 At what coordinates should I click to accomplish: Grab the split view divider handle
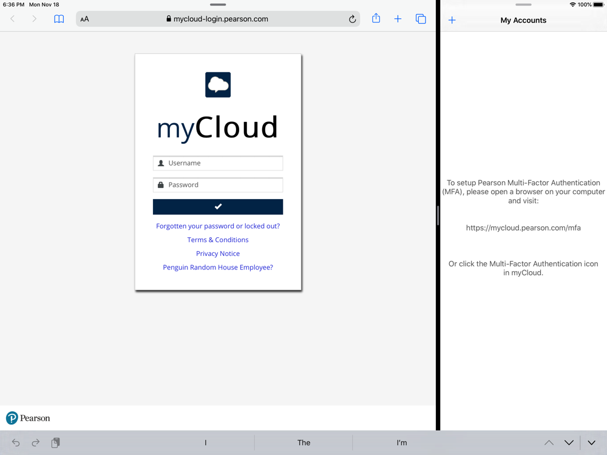pyautogui.click(x=438, y=215)
